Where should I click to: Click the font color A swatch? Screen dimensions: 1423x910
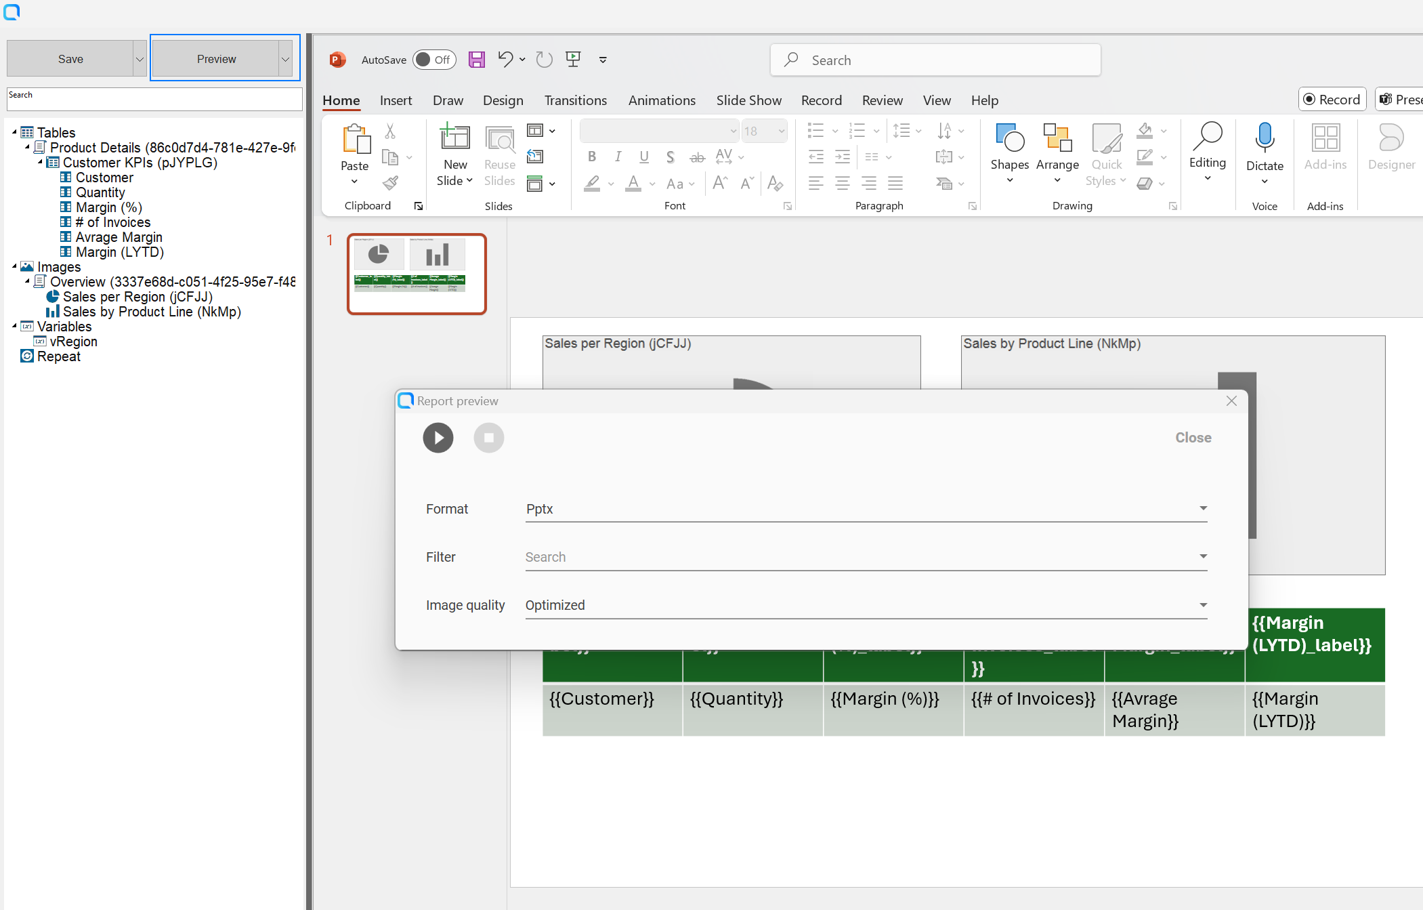point(633,183)
